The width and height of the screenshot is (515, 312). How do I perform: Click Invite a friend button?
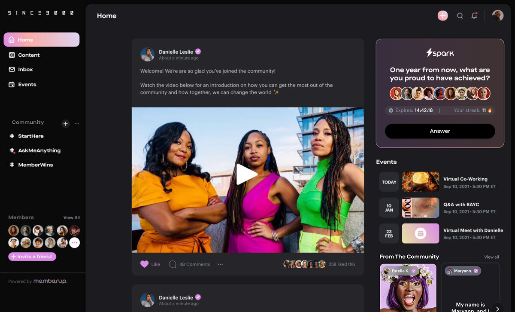coord(32,257)
